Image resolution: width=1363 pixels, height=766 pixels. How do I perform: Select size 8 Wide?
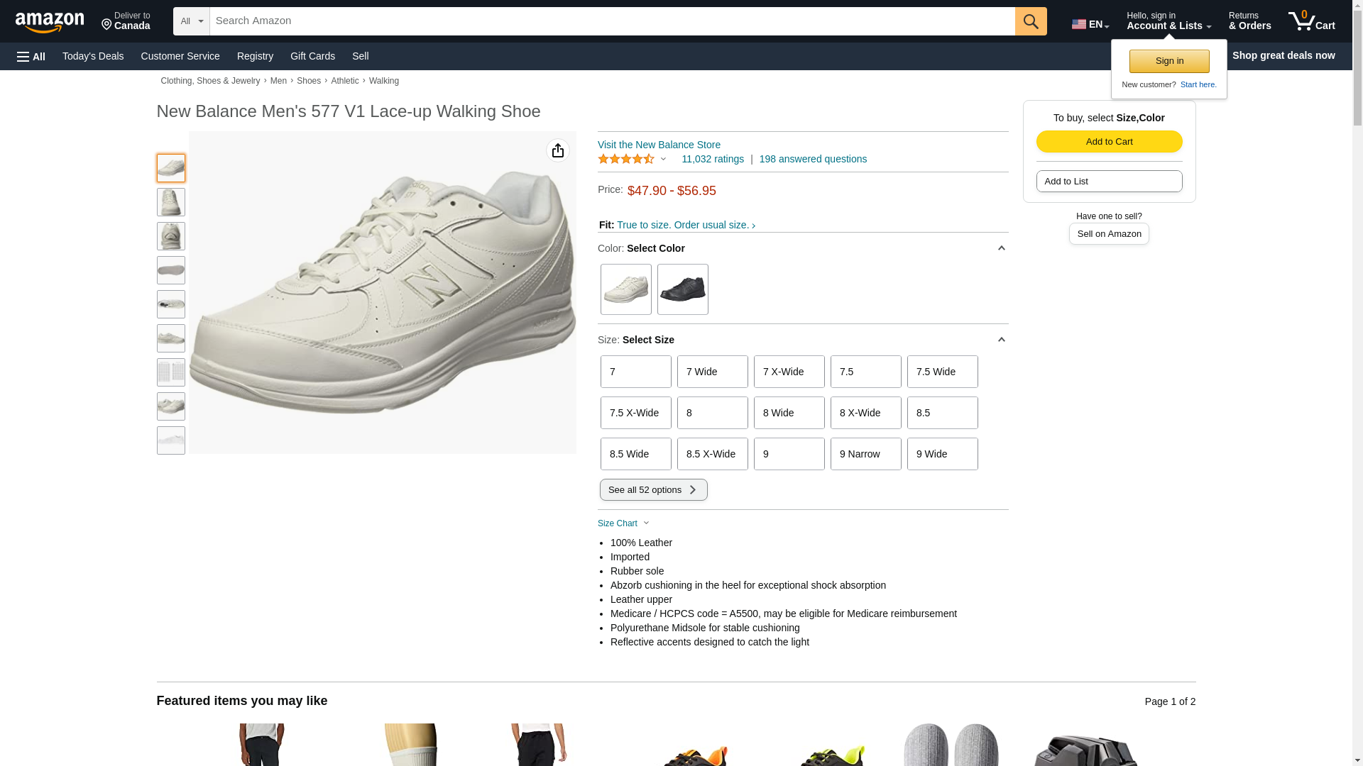(x=789, y=413)
